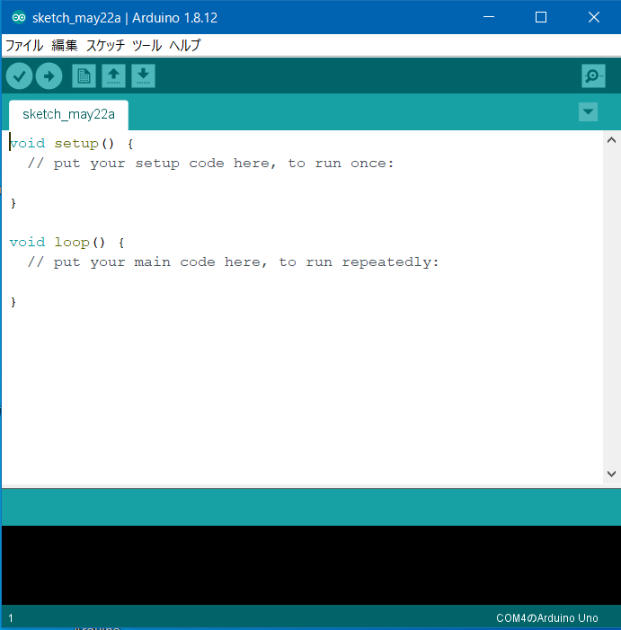Click the Verify (checkmark) button
This screenshot has width=621, height=630.
19,75
